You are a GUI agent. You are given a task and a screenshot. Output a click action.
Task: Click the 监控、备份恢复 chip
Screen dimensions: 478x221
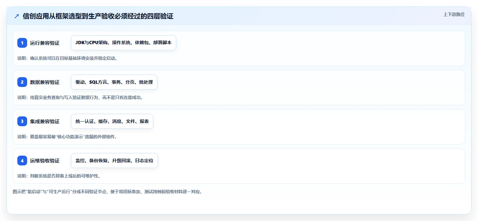(114, 161)
